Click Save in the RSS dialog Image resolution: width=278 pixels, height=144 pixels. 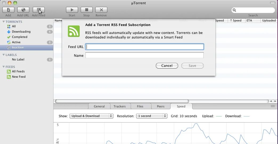[x=192, y=66]
